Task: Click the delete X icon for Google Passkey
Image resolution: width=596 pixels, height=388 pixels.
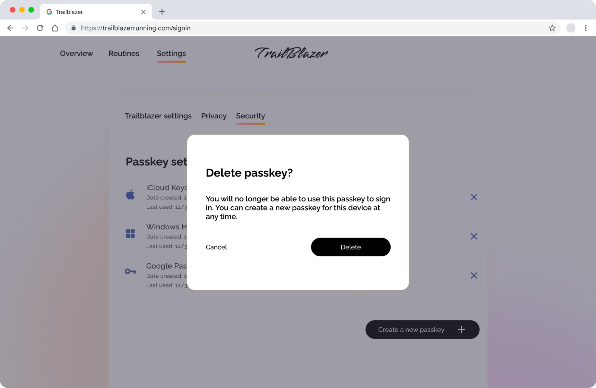Action: point(474,275)
